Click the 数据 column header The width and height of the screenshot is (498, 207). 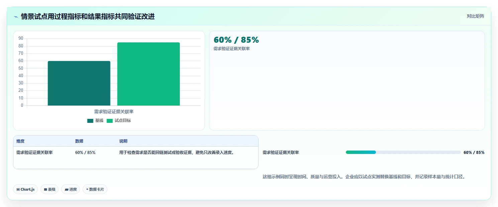click(x=79, y=141)
